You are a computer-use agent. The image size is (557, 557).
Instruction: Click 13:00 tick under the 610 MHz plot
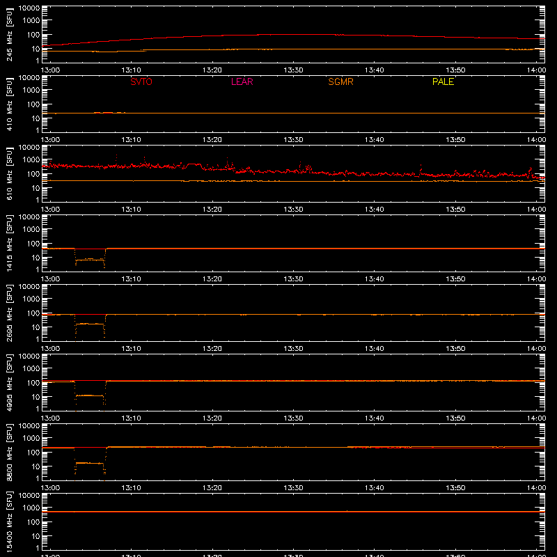[50, 210]
